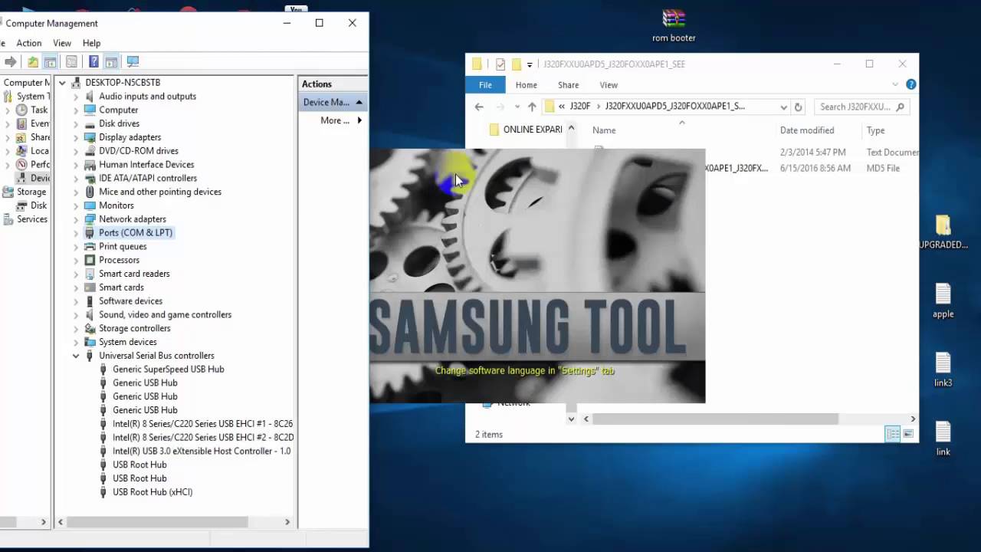Expand Audio inputs and outputs category
Screen dimensions: 981x552
click(76, 97)
